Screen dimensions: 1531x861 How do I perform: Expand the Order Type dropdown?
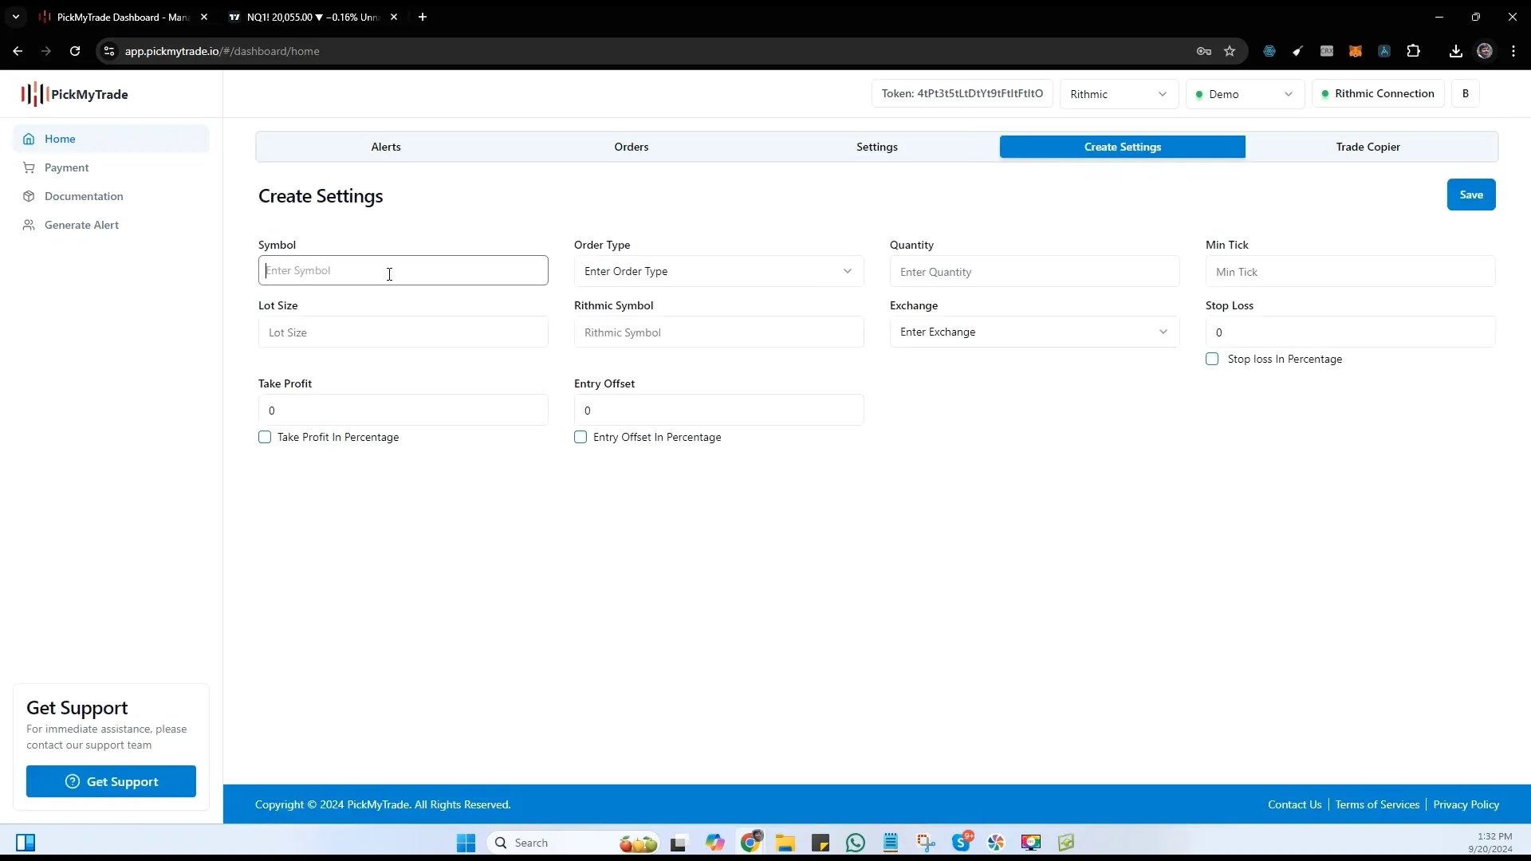coord(718,271)
